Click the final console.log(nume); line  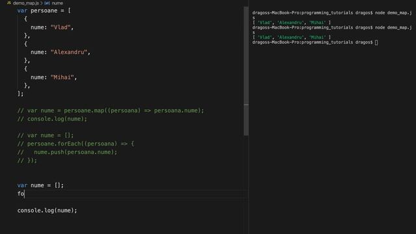(47, 211)
